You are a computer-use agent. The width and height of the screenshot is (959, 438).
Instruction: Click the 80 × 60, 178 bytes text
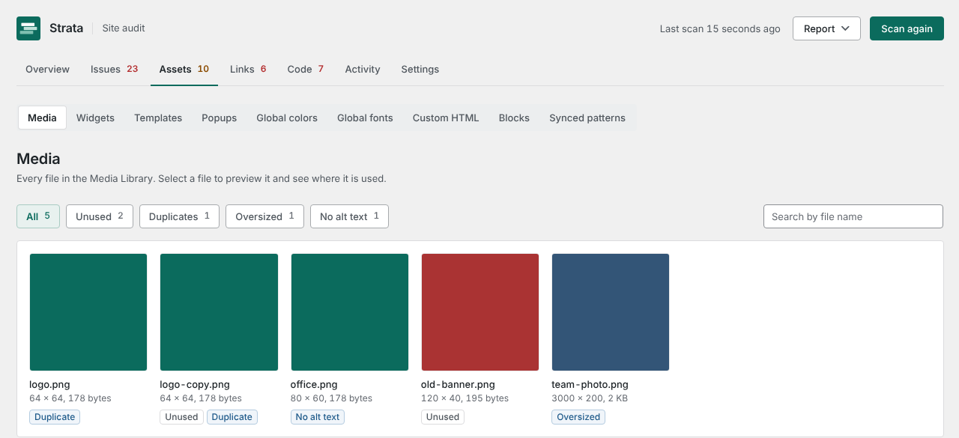tap(331, 398)
